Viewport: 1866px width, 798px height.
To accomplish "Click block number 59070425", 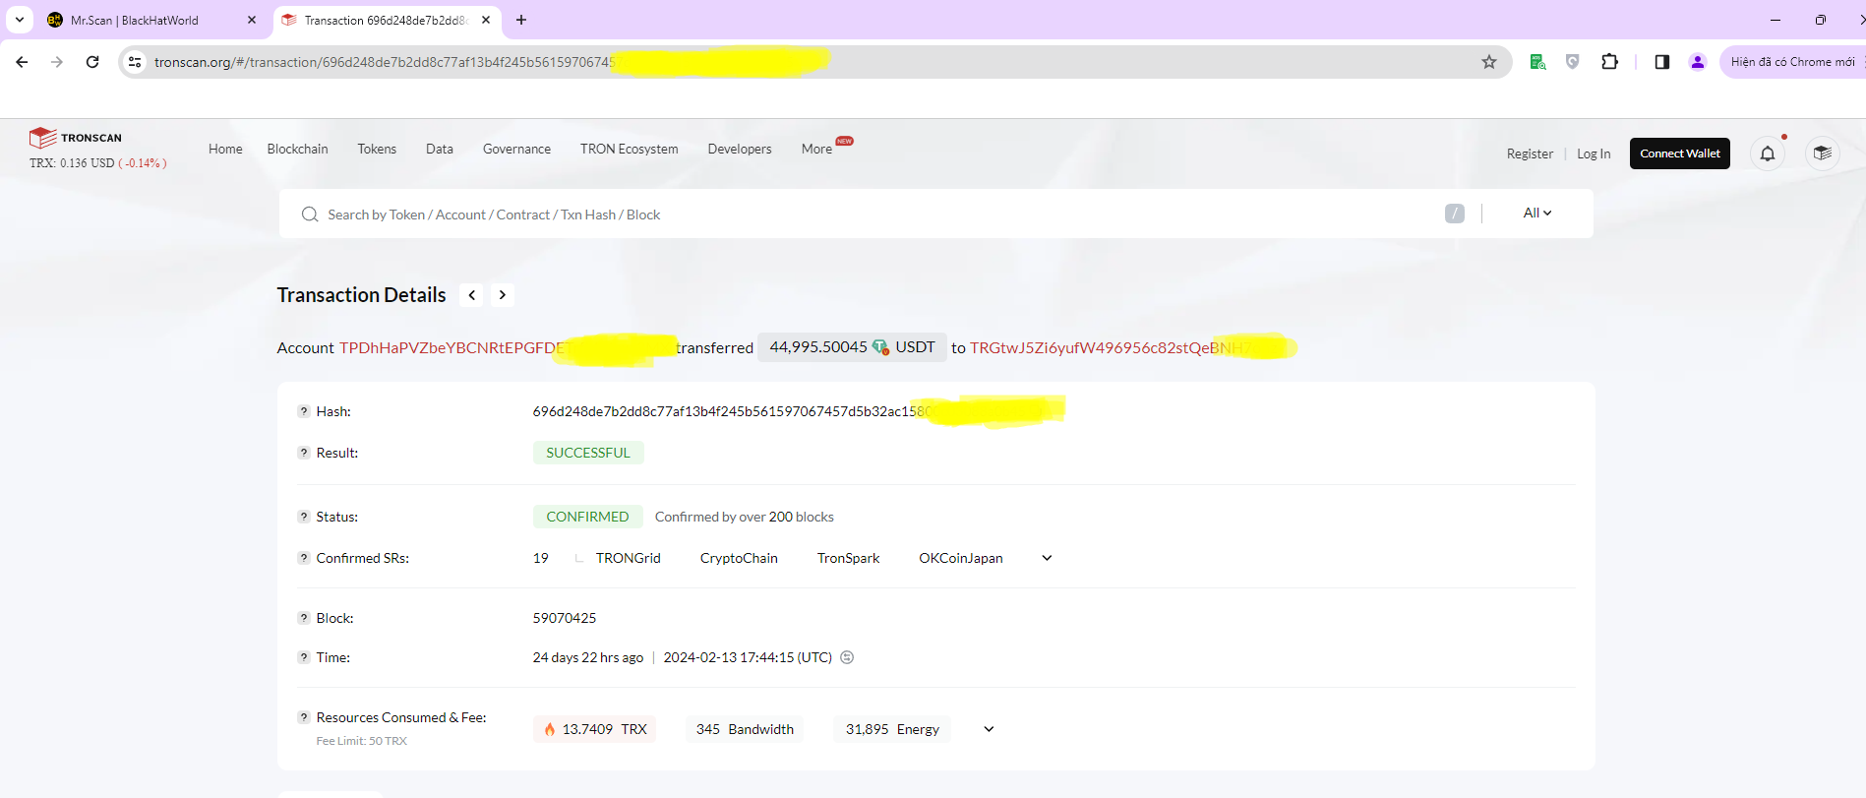I will pos(565,618).
